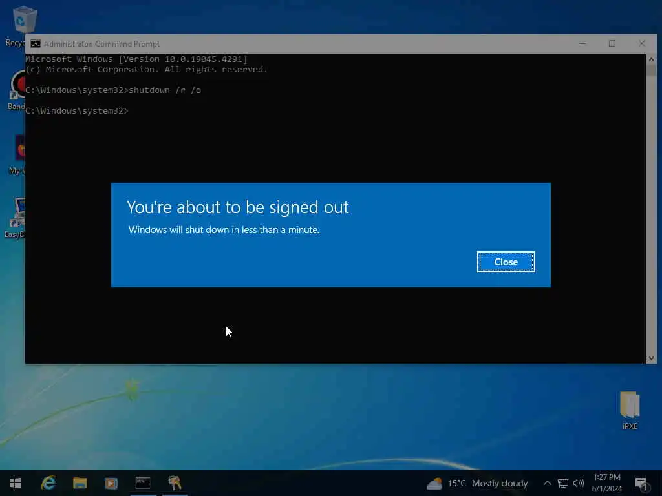This screenshot has width=662, height=496.
Task: Open the Windows Start menu
Action: coord(16,483)
